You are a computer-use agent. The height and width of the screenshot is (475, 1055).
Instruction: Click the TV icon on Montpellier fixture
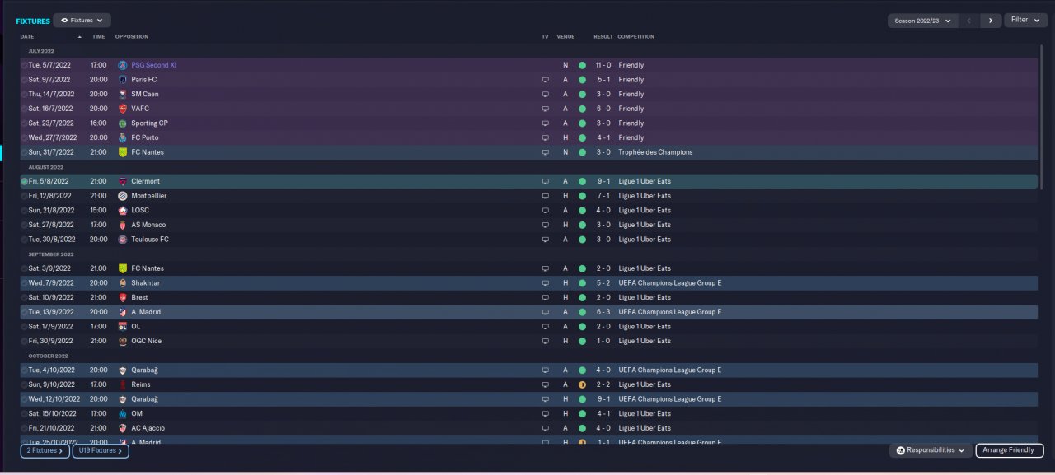pyautogui.click(x=545, y=196)
